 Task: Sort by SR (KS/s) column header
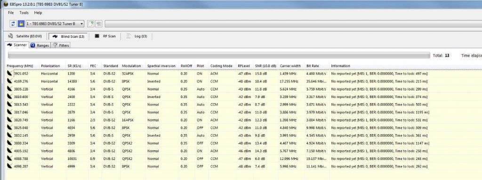74,66
